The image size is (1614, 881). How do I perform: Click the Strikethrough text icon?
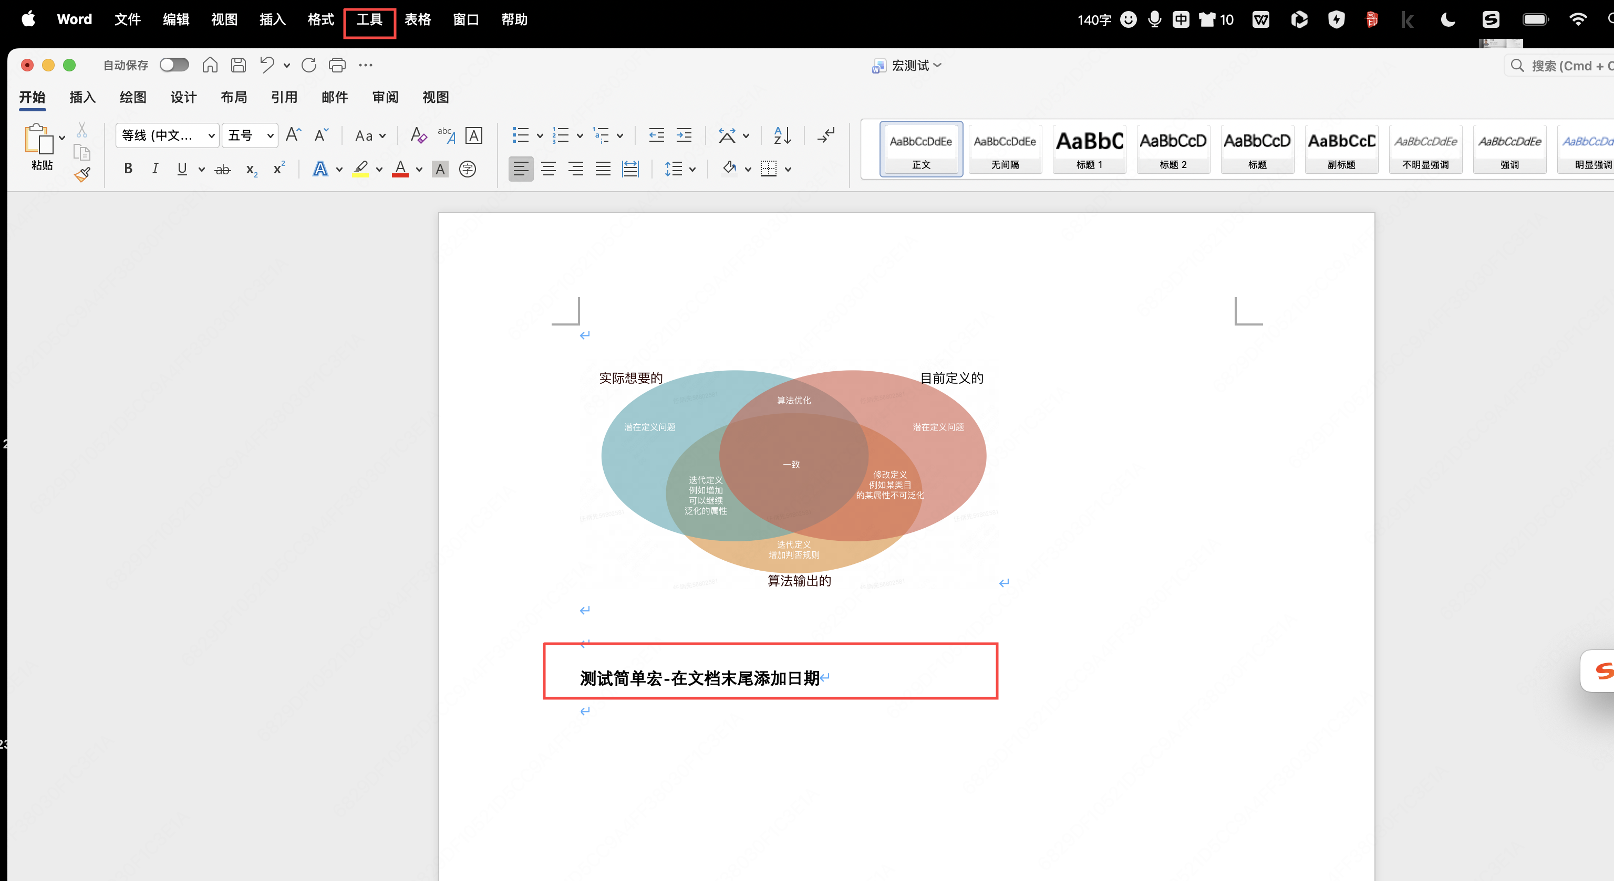[x=222, y=169]
